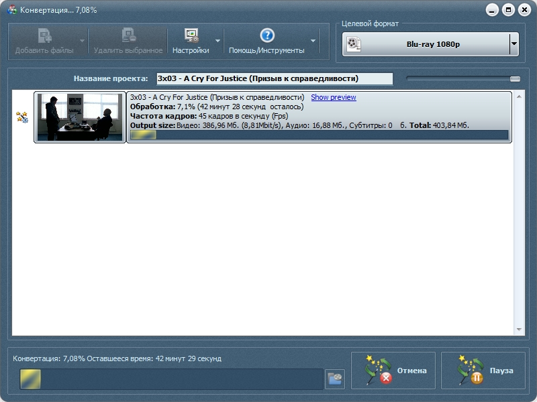
Task: Open the Show preview link
Action: click(x=333, y=97)
